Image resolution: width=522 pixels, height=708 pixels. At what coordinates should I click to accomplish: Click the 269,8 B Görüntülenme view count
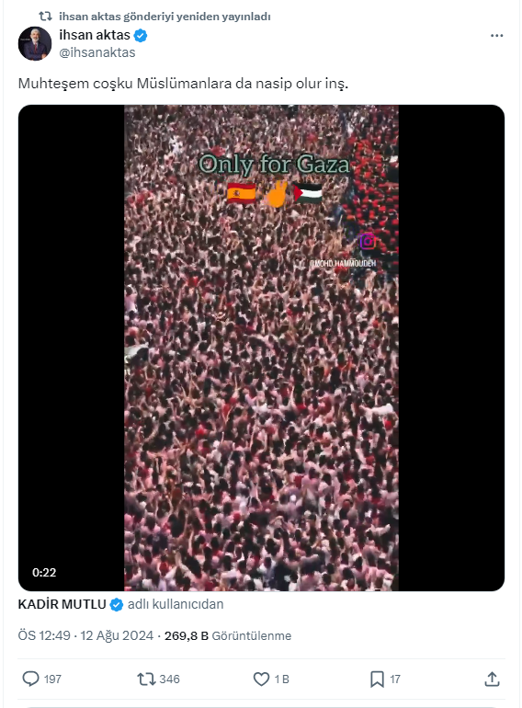[x=228, y=635]
